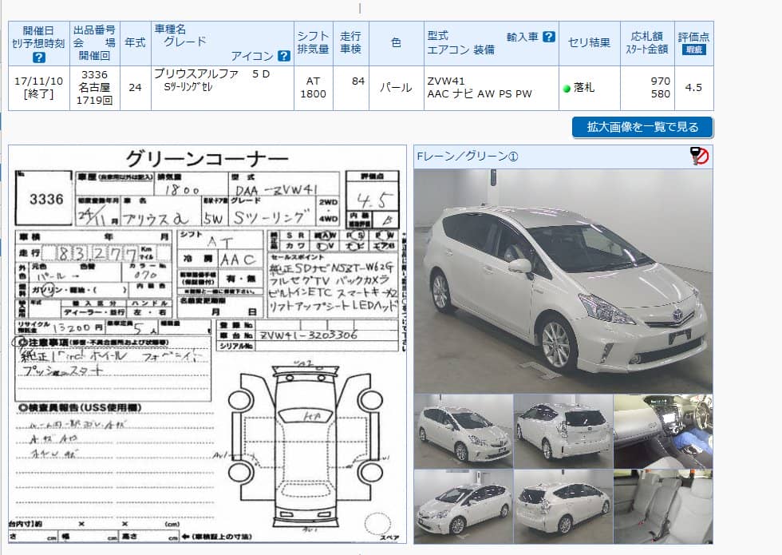Click color パール cell

click(x=396, y=88)
